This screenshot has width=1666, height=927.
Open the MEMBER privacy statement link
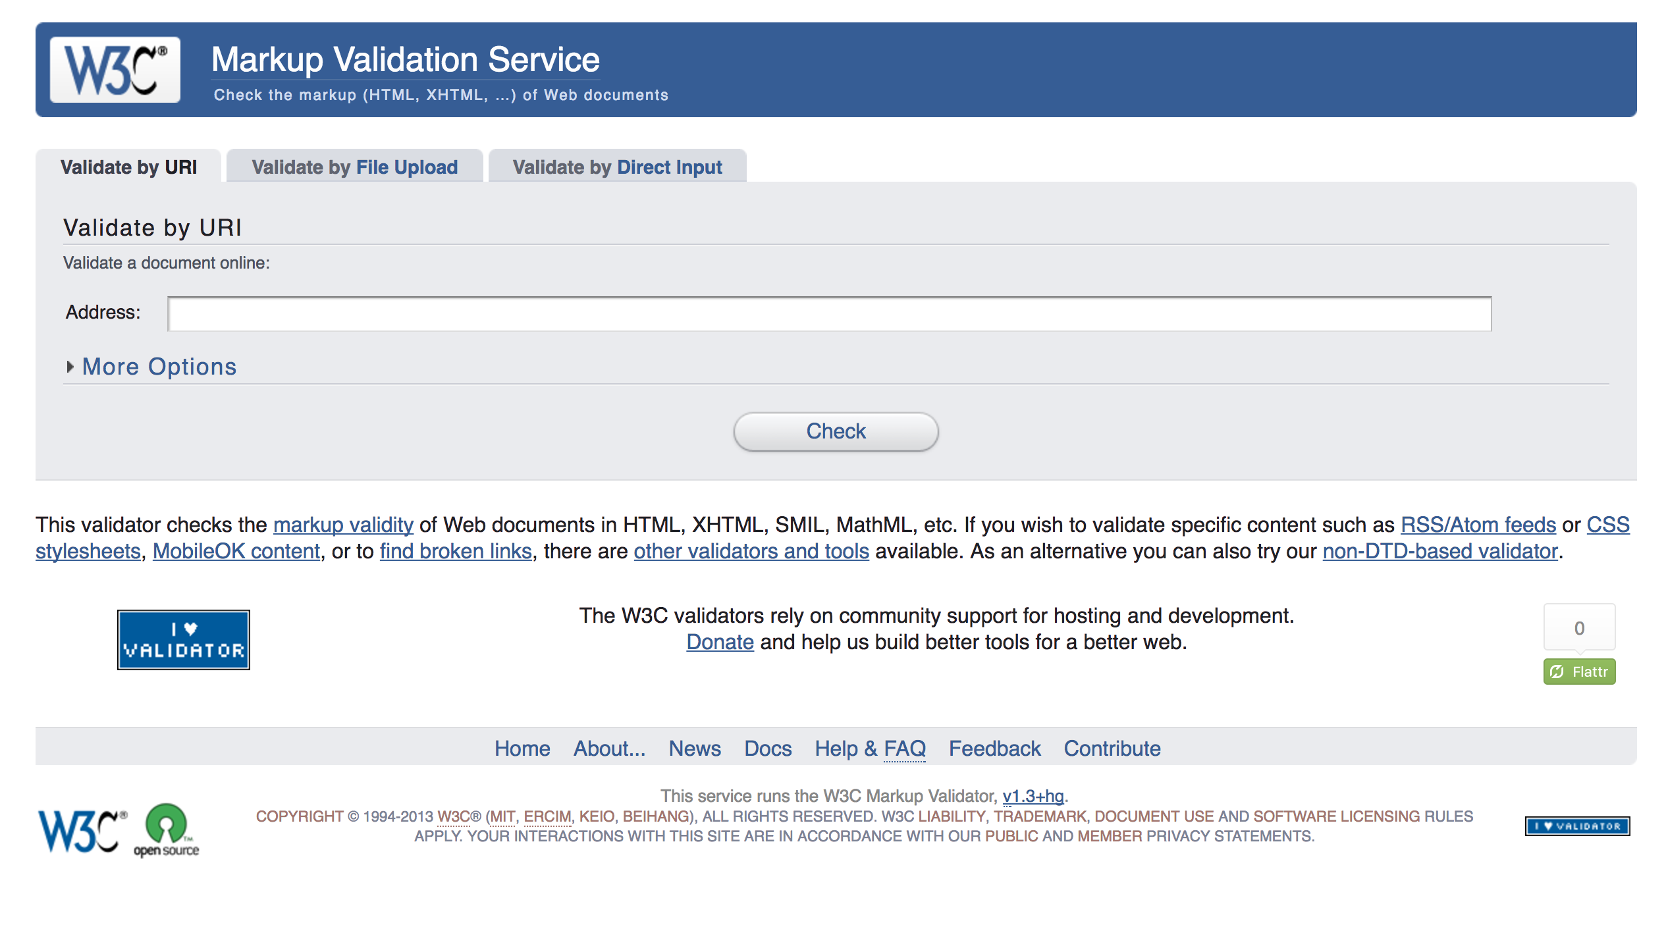tap(1110, 836)
